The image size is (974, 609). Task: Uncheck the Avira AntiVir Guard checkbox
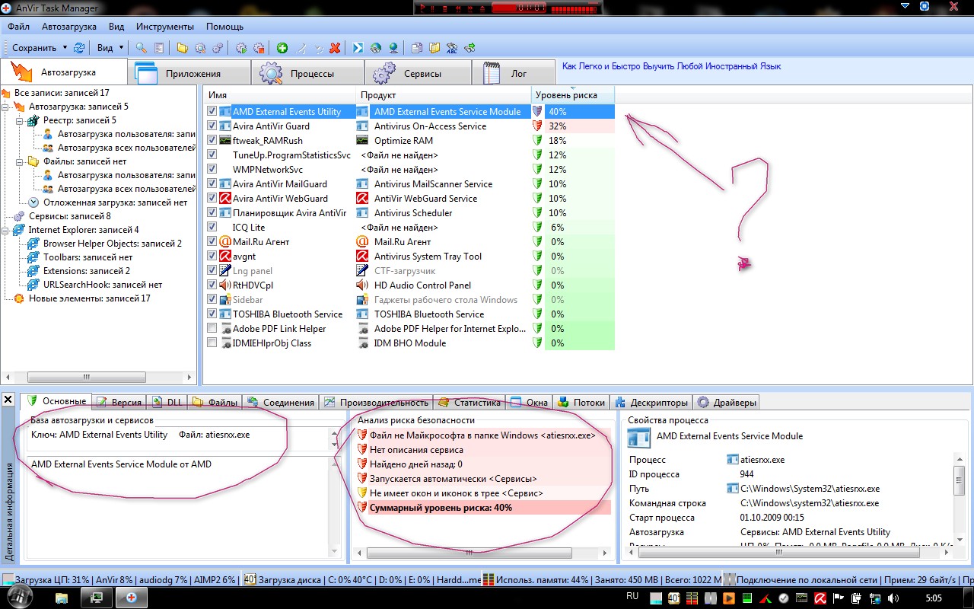[x=212, y=126]
